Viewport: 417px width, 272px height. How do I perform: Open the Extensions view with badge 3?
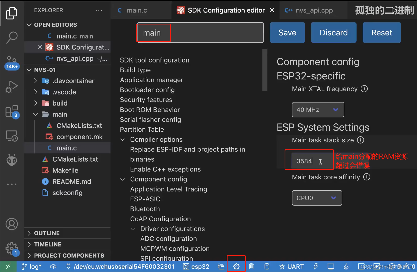[12, 111]
